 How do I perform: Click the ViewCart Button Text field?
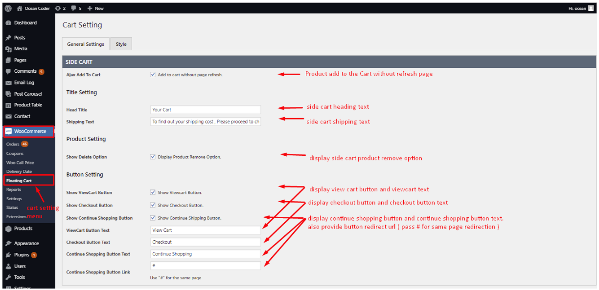[x=206, y=230]
